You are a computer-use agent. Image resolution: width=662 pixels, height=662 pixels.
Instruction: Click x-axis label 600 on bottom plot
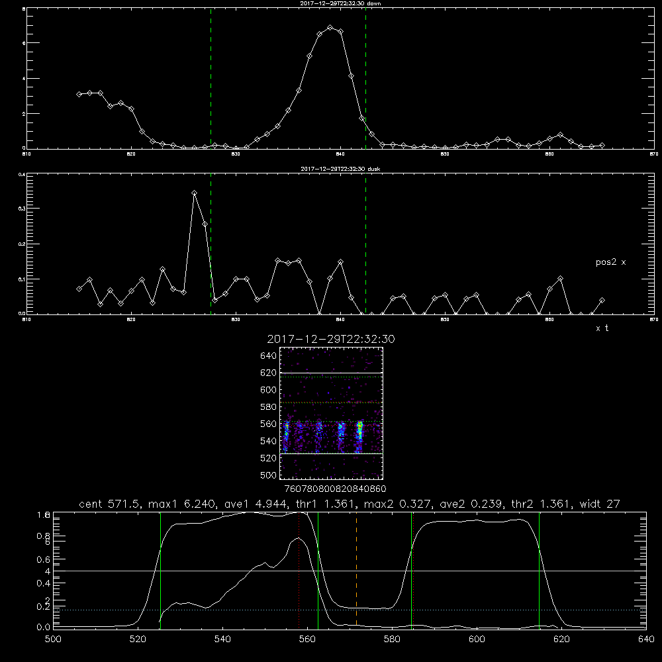[x=477, y=639]
